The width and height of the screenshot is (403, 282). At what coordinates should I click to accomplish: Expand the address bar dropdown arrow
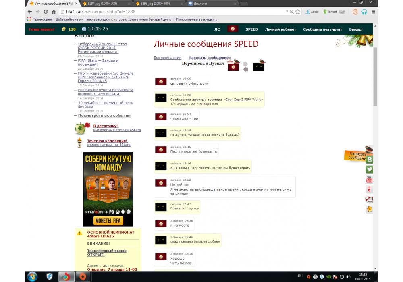tap(287, 12)
